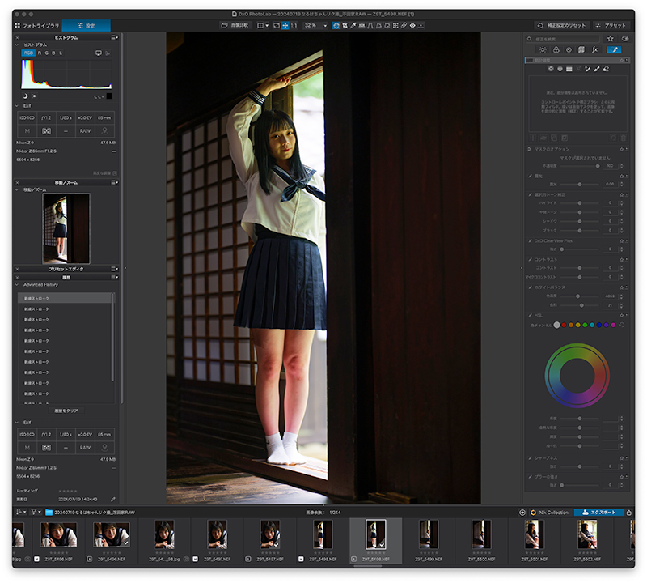Screen dimensions: 647x583
Task: Toggle the highlighted blue tool after the 32 % box
Action: coord(336,26)
